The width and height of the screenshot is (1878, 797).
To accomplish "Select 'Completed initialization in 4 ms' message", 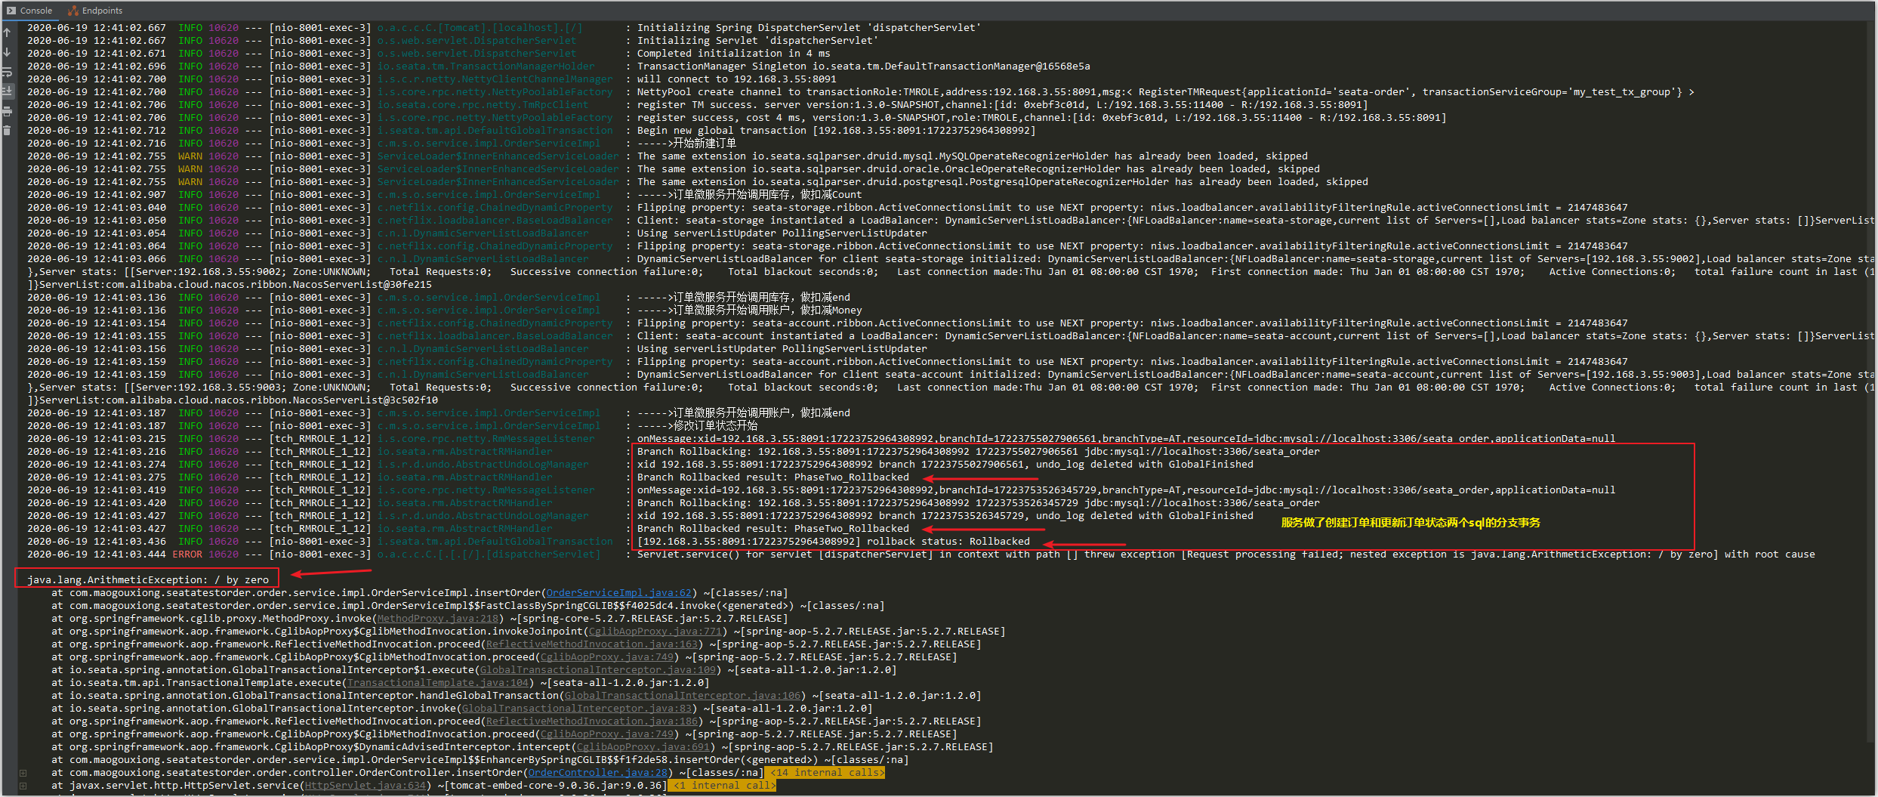I will [x=733, y=54].
